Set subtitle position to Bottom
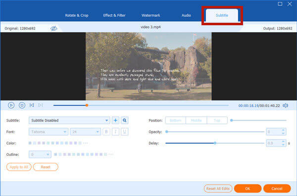Image resolution: width=297 pixels, height=196 pixels. (x=176, y=120)
